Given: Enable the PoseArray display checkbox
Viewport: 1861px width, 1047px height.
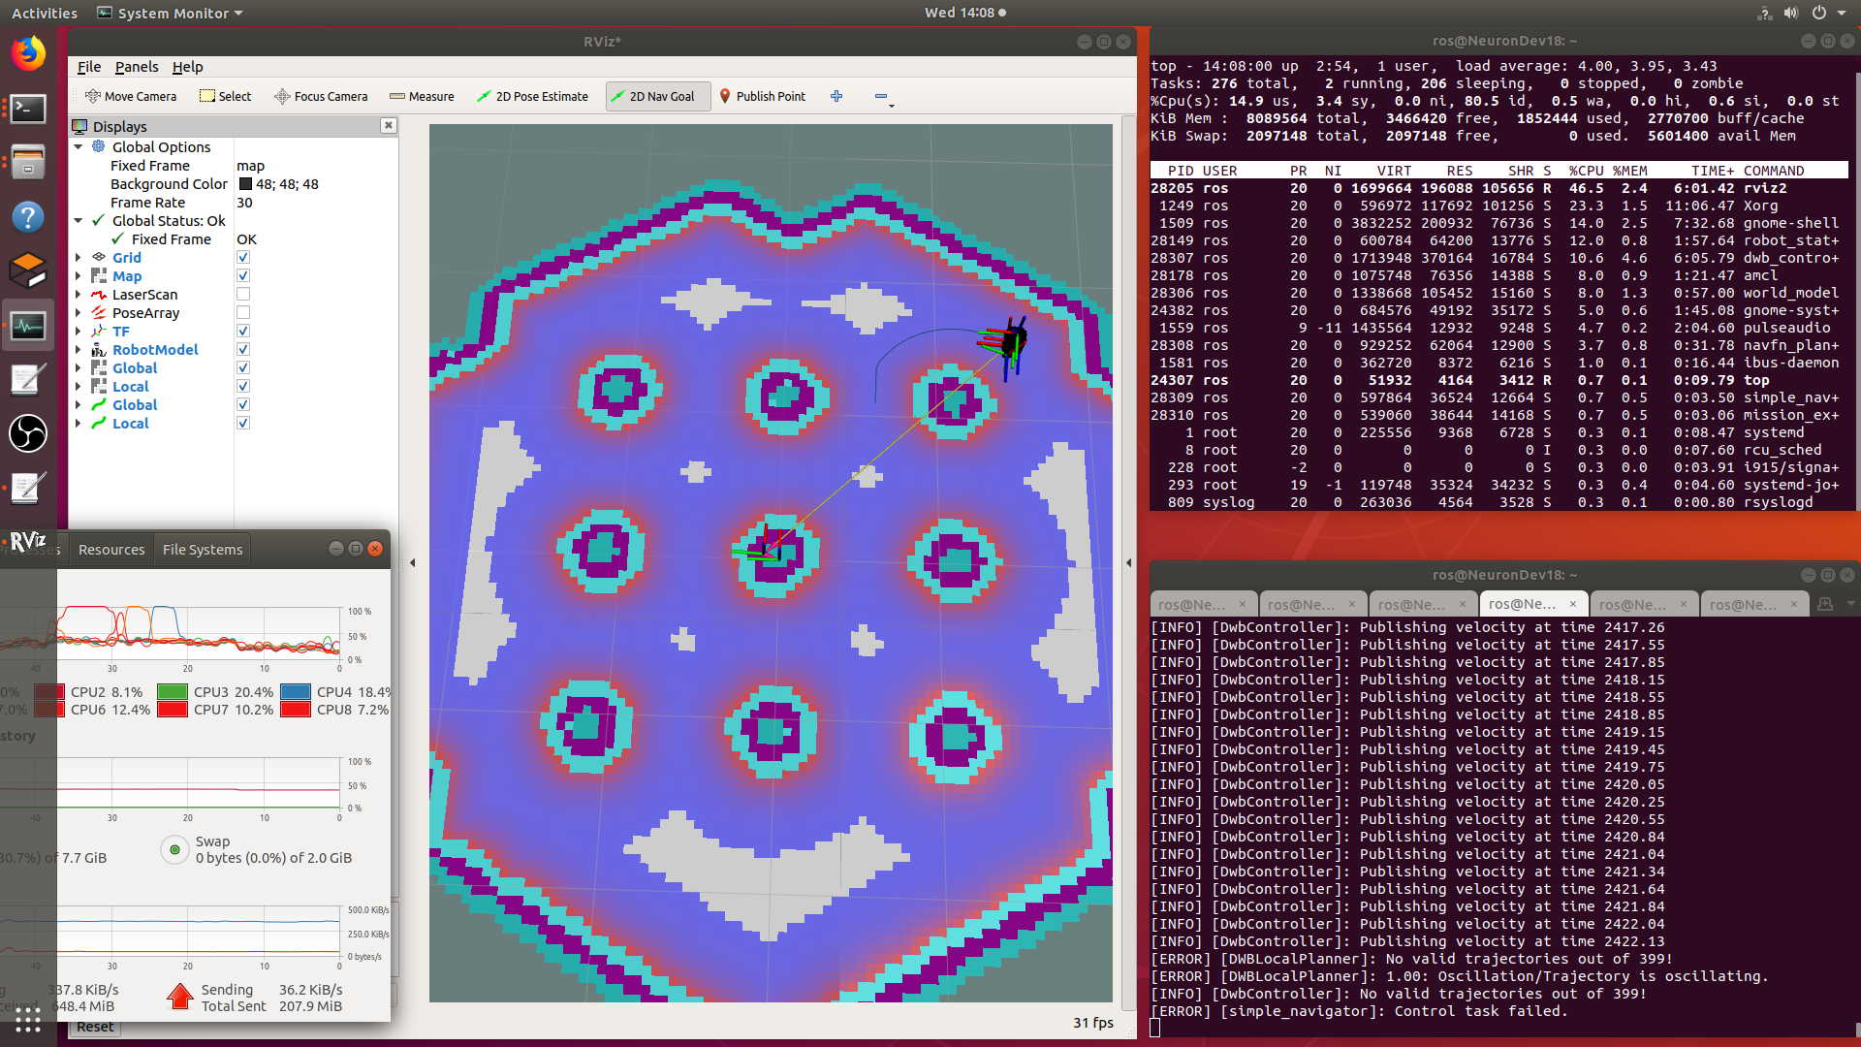Looking at the screenshot, I should tap(243, 312).
